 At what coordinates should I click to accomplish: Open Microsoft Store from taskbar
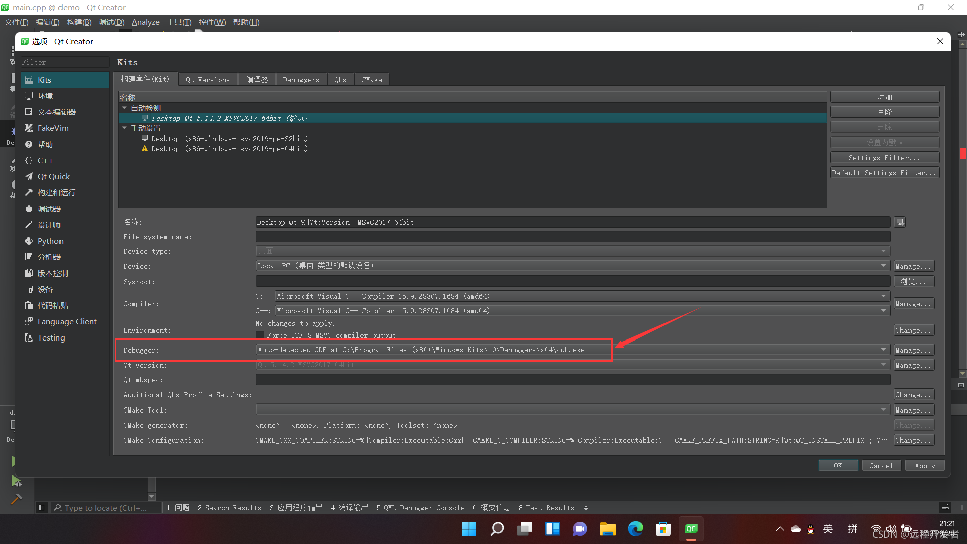663,529
